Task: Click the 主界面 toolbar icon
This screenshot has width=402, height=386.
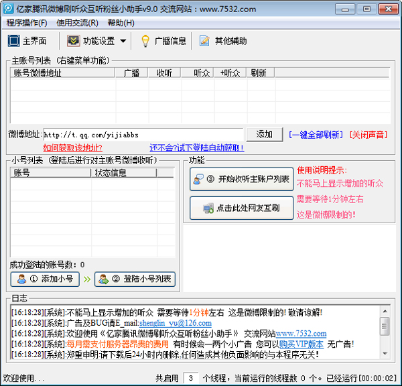Action: click(14, 41)
